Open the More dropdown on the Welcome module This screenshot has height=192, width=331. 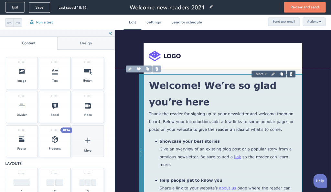(x=260, y=74)
